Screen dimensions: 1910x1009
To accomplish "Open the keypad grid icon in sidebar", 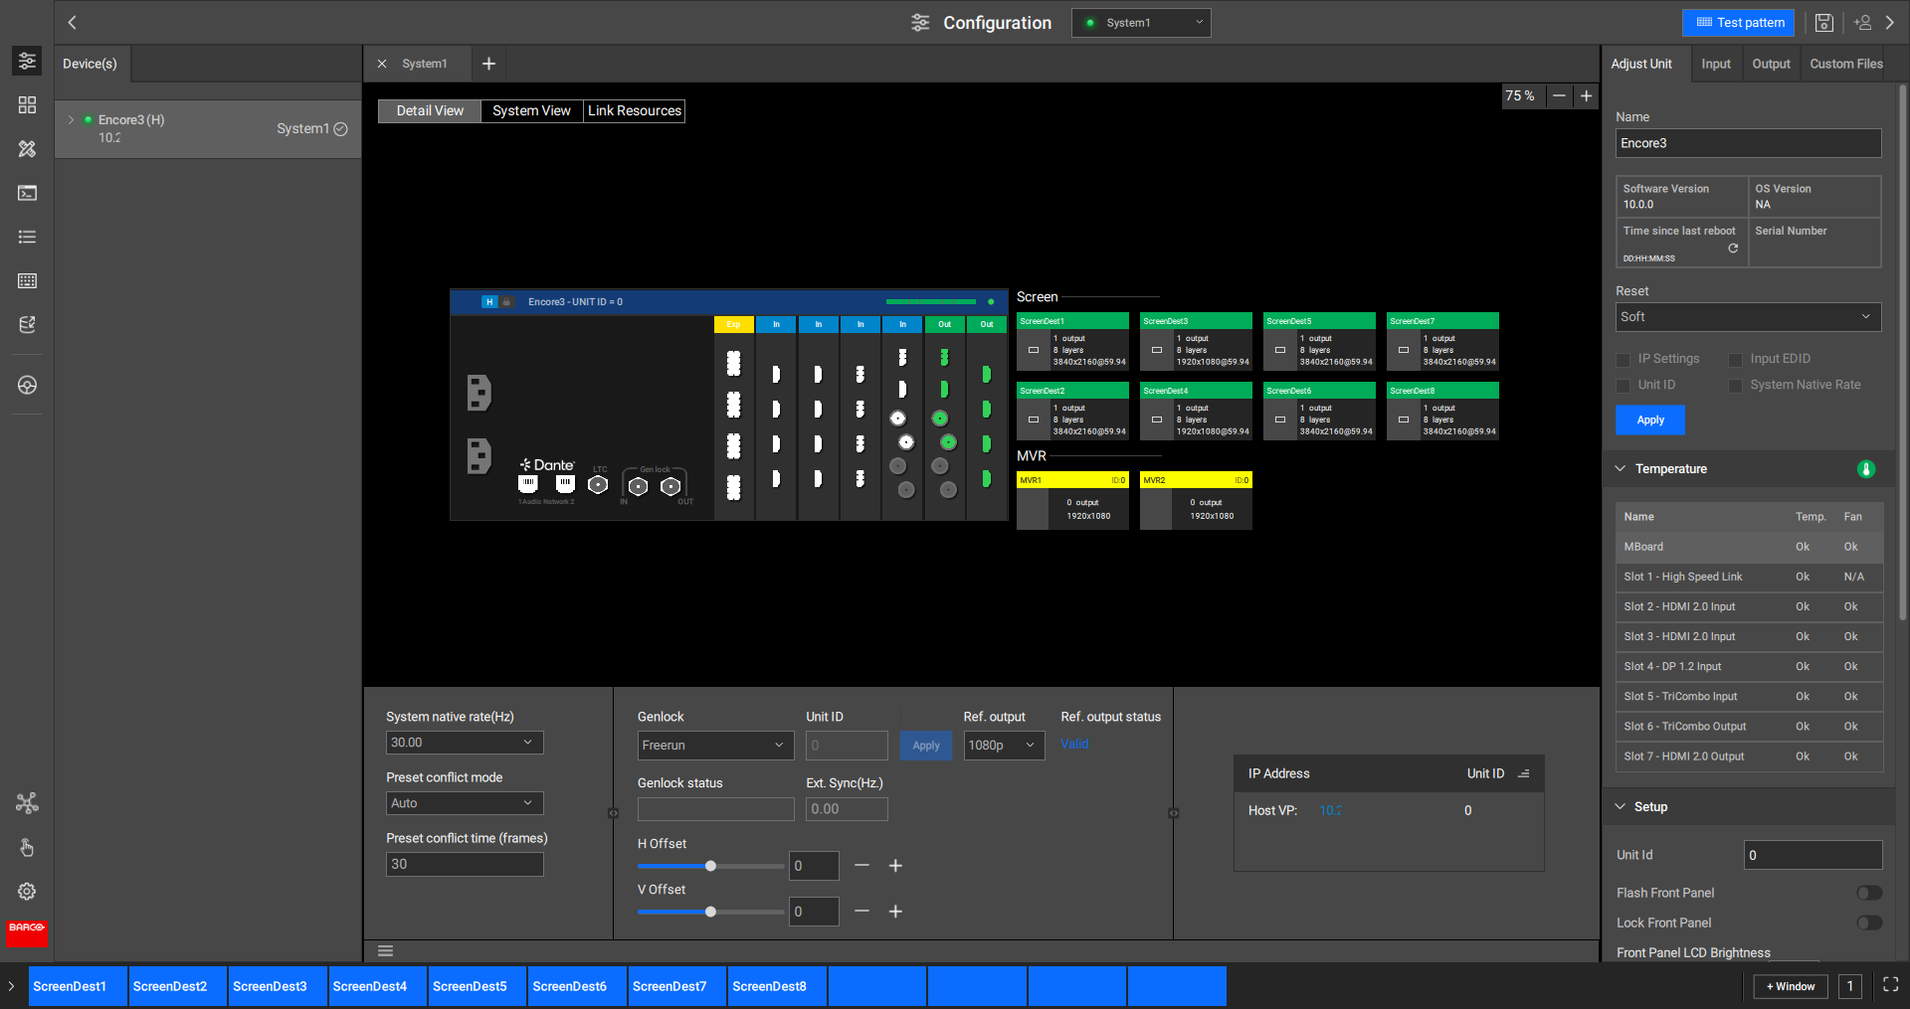I will point(27,280).
